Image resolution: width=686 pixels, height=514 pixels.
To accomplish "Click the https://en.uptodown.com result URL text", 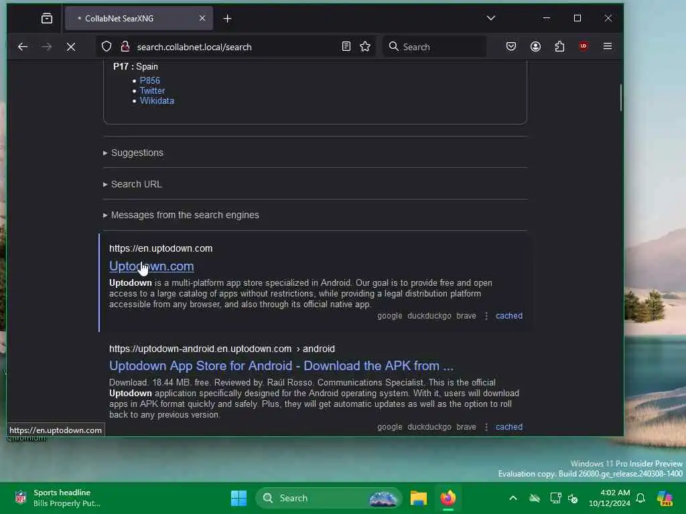I will (x=161, y=248).
